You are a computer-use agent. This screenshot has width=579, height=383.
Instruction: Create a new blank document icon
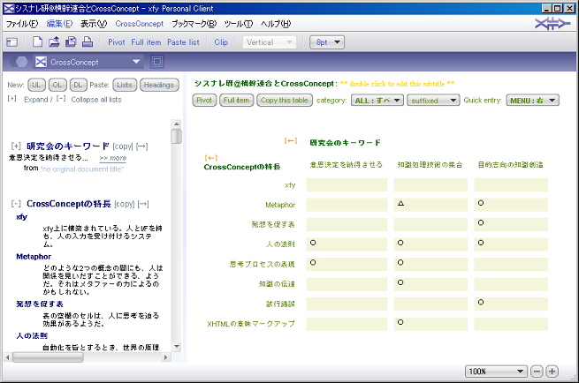37,42
